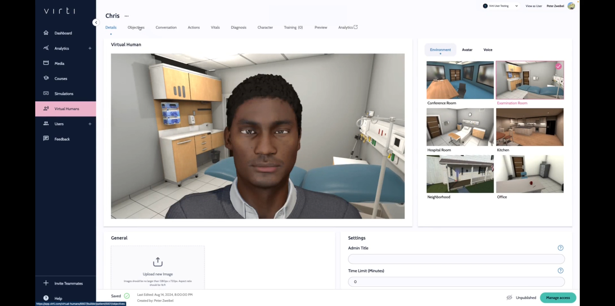
Task: Open Simulations from the sidebar
Action: point(64,93)
